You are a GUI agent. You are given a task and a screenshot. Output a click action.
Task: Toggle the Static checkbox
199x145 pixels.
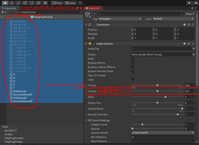point(183,14)
